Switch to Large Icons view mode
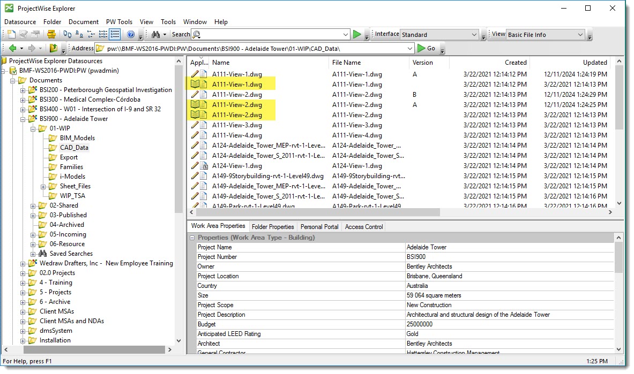Viewport: 634px width, 374px height. point(68,35)
